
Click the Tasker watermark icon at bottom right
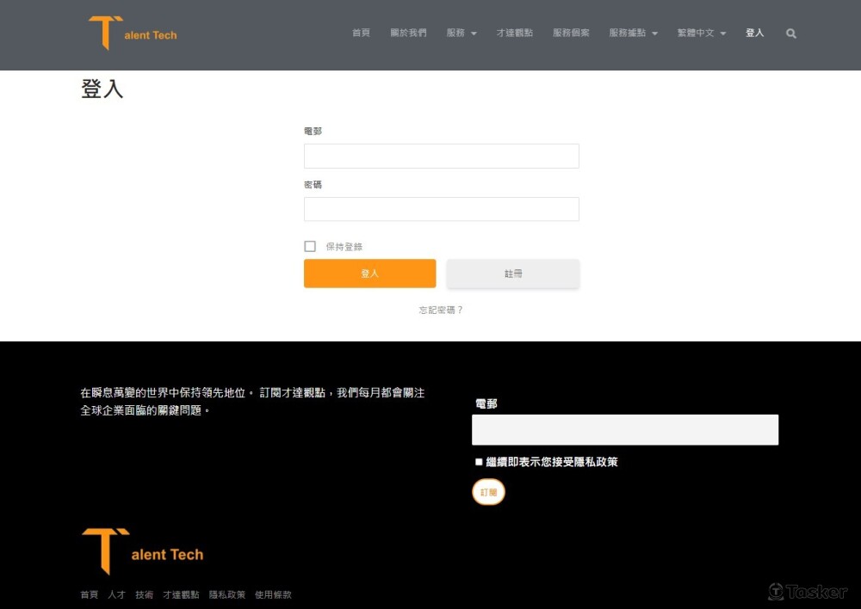pyautogui.click(x=777, y=591)
